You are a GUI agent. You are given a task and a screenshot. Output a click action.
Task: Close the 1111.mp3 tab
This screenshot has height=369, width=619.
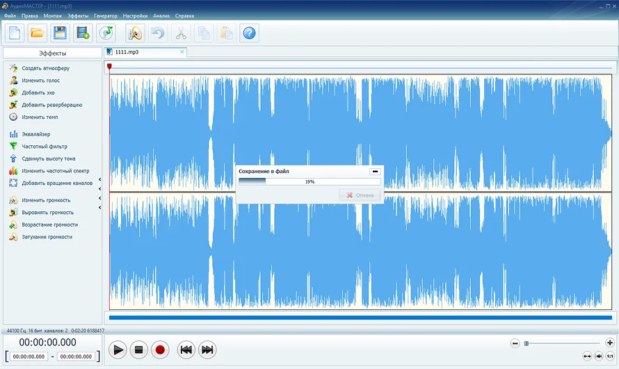tap(182, 51)
